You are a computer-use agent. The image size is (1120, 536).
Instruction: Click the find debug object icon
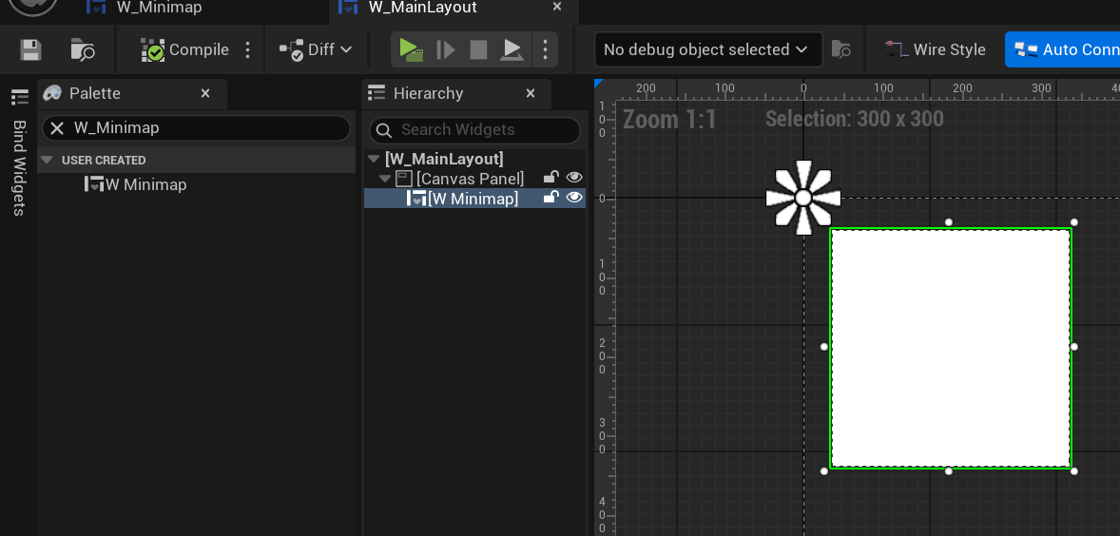pos(840,49)
